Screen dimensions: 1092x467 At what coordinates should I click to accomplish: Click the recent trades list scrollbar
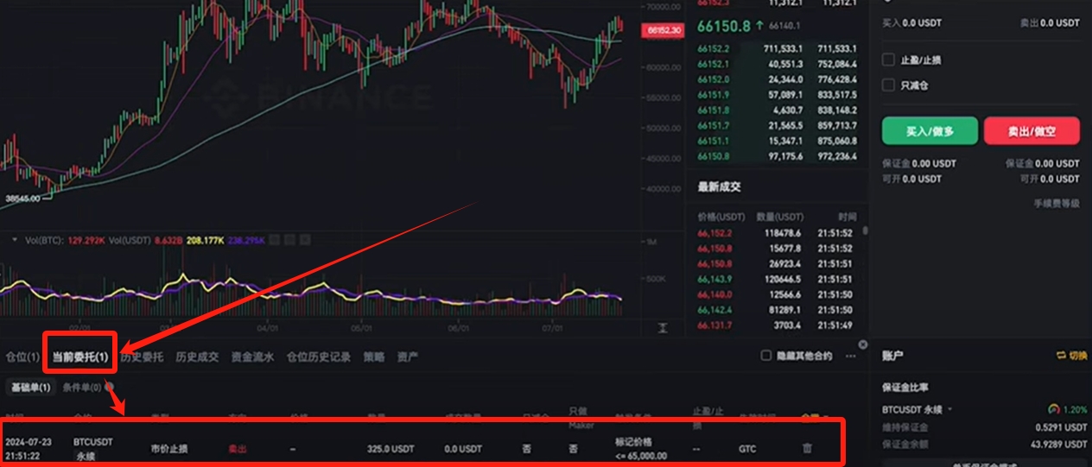click(x=864, y=230)
